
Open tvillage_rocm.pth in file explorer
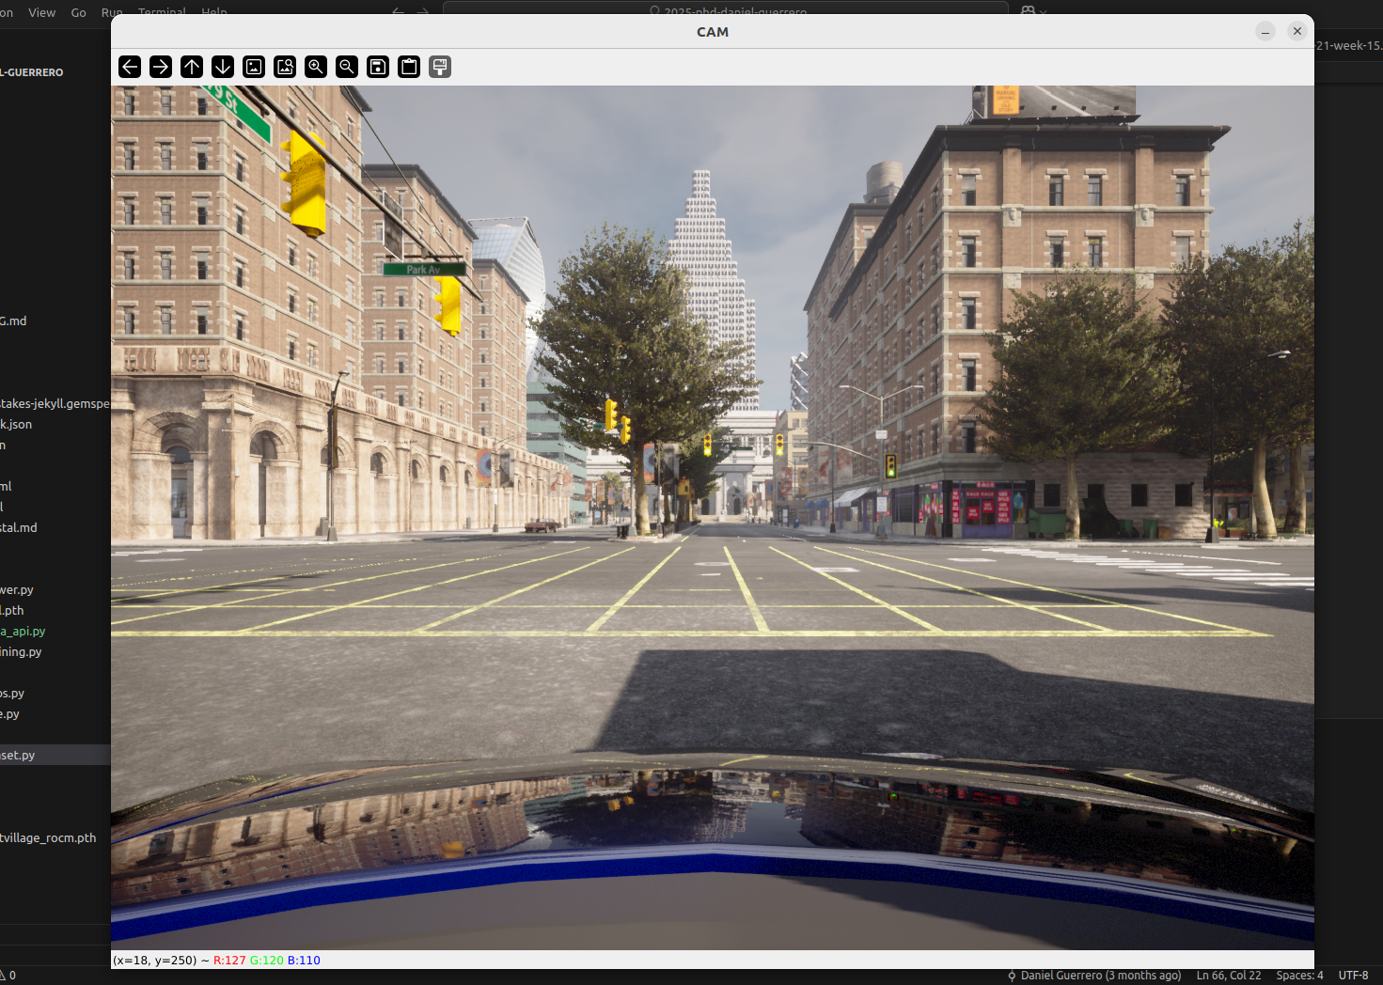[49, 837]
